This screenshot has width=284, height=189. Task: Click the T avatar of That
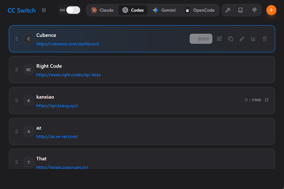tap(29, 162)
